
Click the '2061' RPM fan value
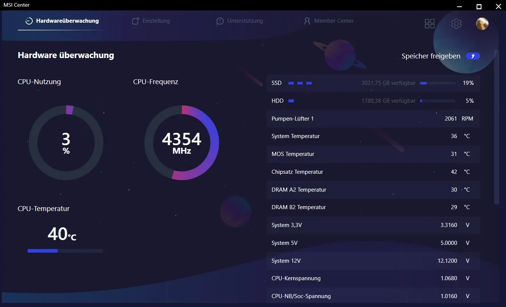pyautogui.click(x=451, y=119)
